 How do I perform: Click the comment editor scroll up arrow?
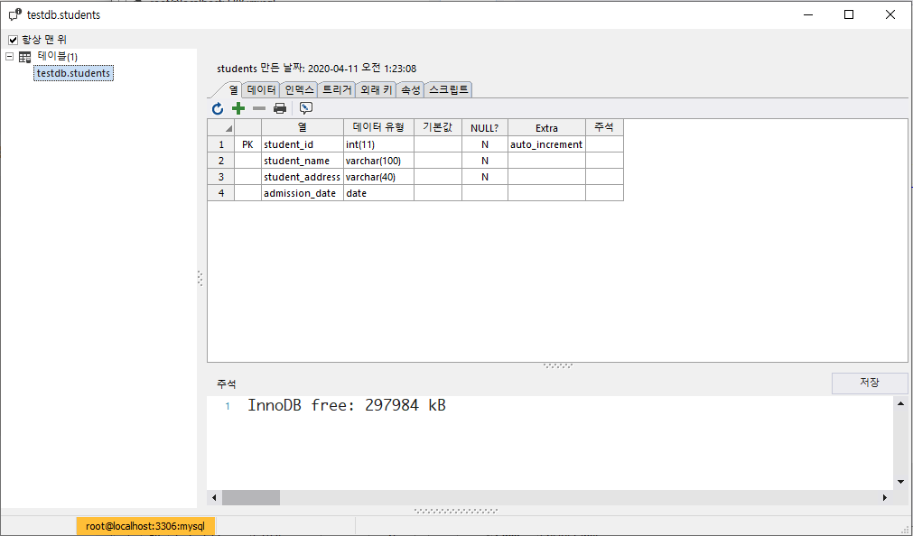[x=900, y=403]
